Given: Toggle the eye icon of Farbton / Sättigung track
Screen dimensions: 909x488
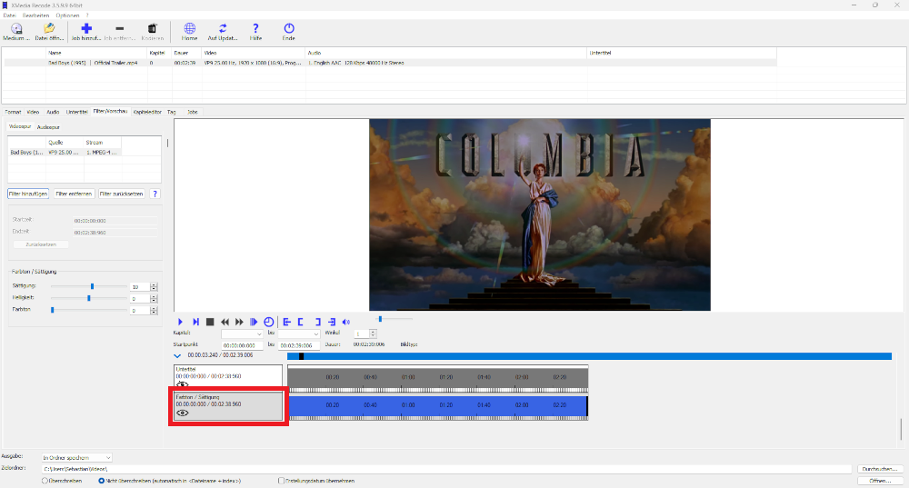Looking at the screenshot, I should click(182, 413).
